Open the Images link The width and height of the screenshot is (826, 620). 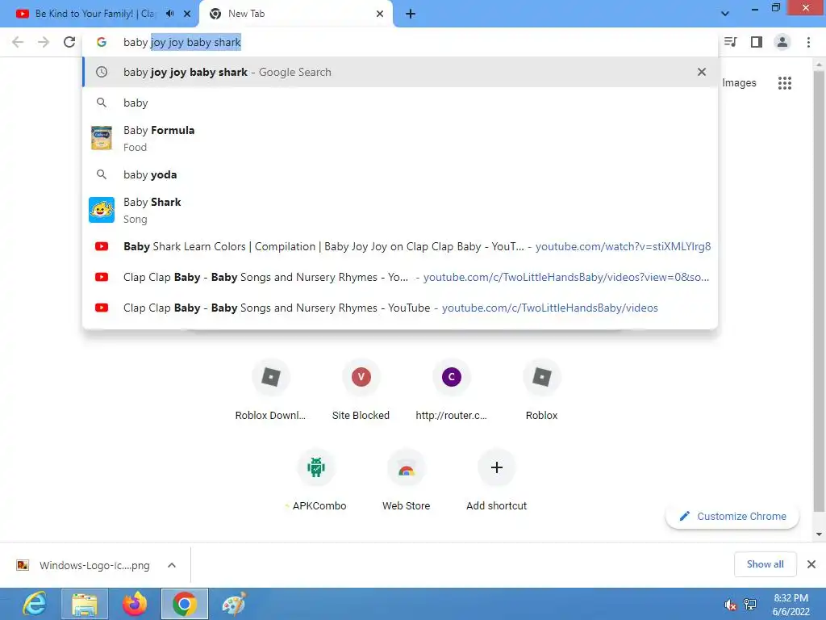[739, 83]
